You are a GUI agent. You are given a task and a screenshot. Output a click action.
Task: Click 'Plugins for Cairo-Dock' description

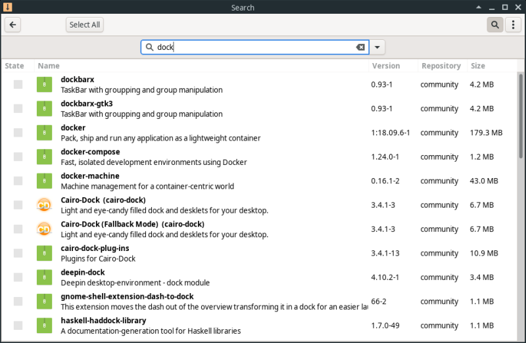(98, 259)
